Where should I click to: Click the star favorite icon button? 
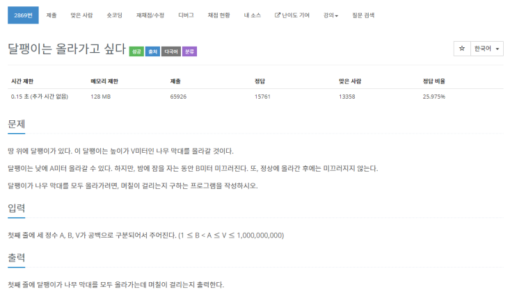462,49
